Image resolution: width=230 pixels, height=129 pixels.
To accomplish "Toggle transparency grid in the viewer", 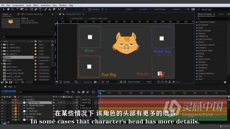I will pos(125,82).
